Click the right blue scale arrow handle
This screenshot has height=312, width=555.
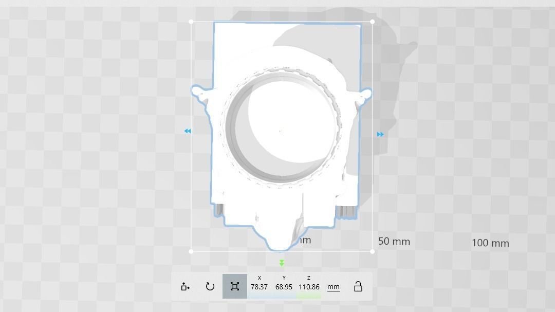coord(380,134)
